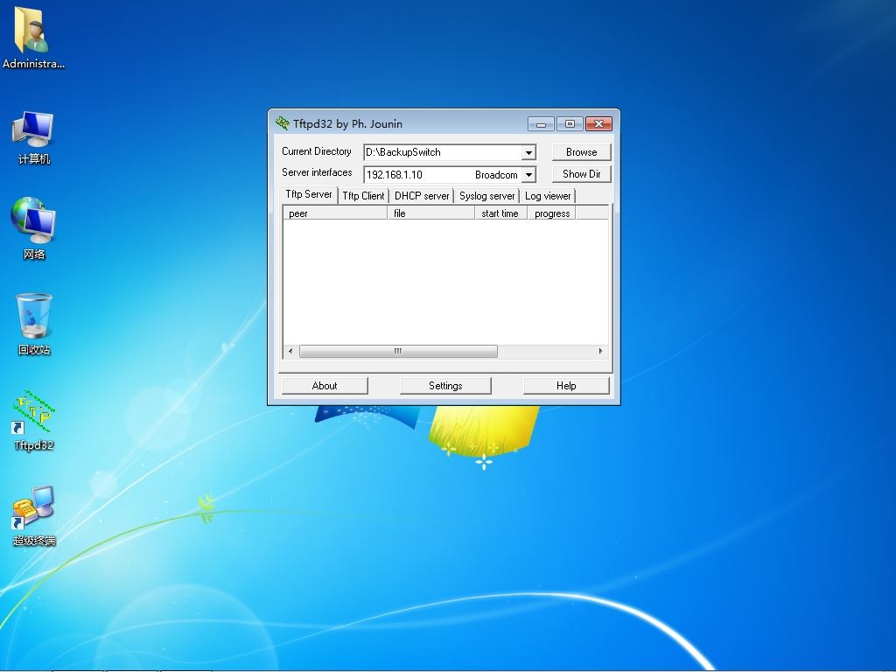Click the Show Dir button
This screenshot has height=672, width=896.
(x=581, y=174)
